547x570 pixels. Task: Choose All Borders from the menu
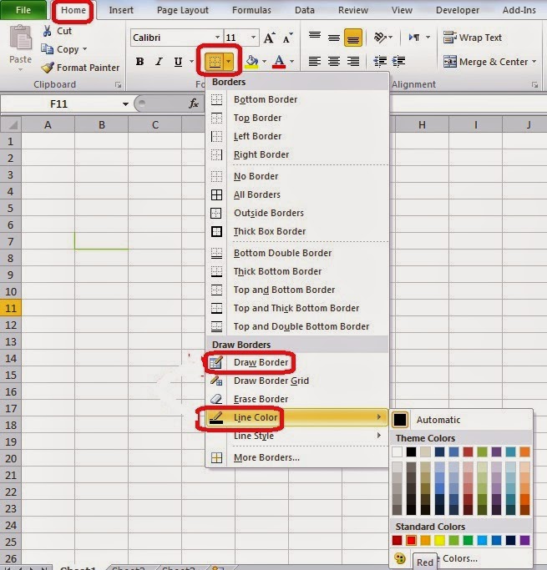point(297,194)
